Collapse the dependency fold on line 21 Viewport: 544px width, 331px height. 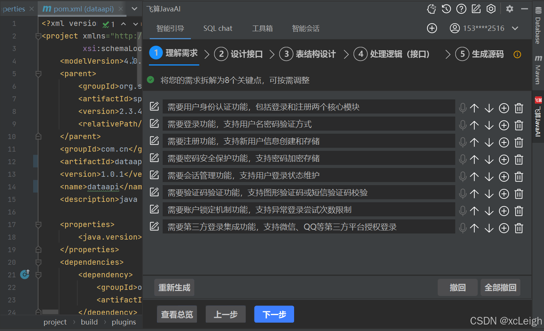38,275
